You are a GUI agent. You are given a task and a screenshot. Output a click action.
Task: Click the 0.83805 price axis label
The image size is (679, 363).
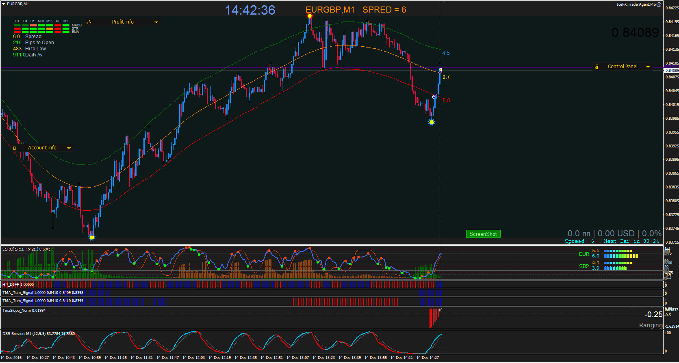[672, 201]
